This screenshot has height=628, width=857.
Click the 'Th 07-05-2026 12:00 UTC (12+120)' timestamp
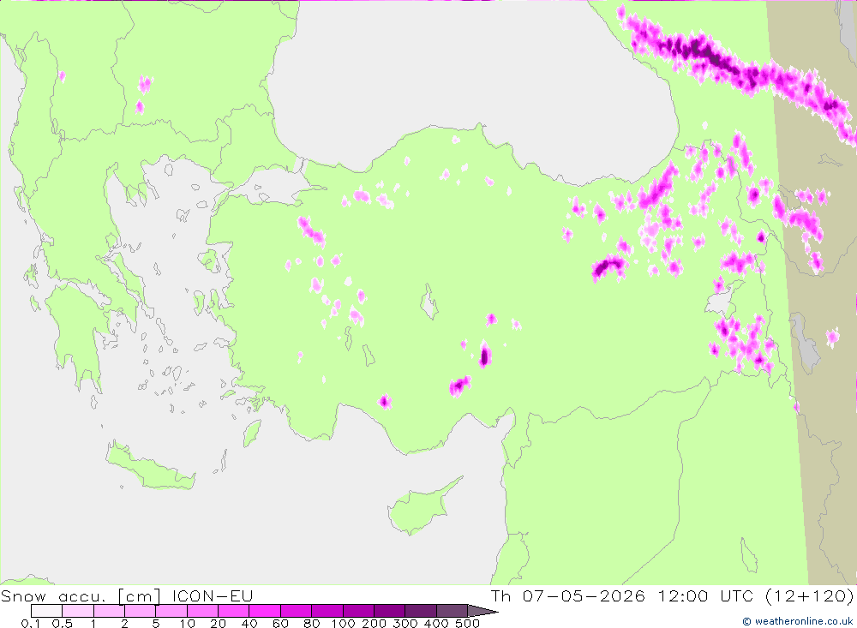(x=672, y=595)
